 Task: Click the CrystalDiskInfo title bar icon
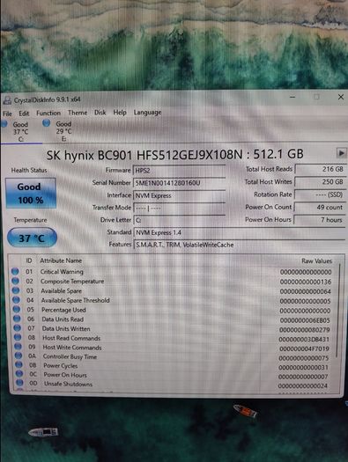click(7, 100)
